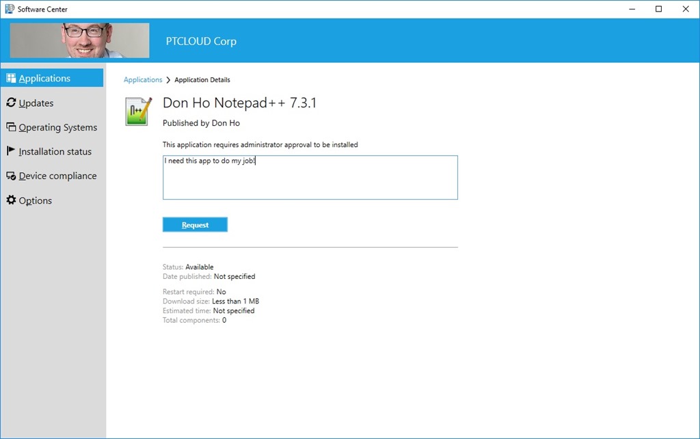700x439 pixels.
Task: Click the Software Center title bar icon
Action: click(10, 9)
